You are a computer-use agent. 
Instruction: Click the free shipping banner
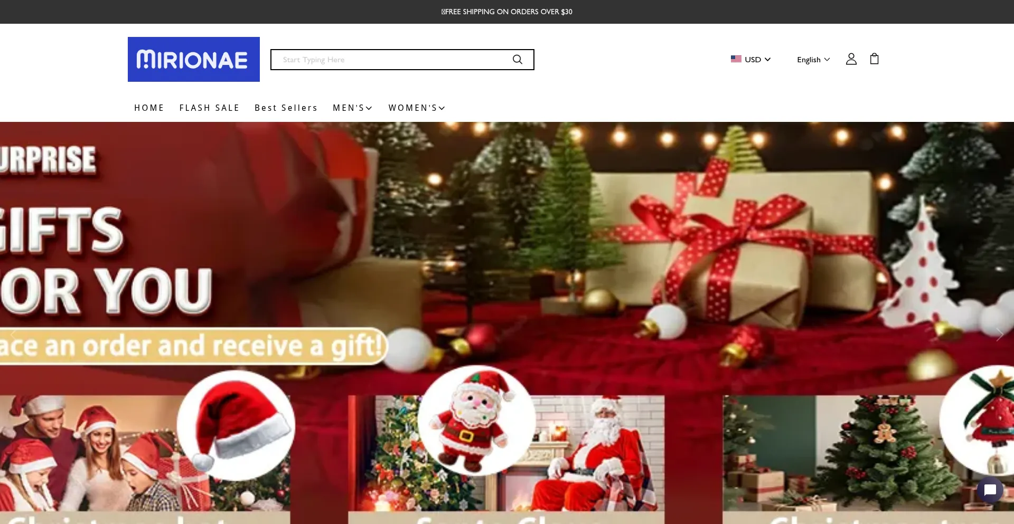pos(506,11)
